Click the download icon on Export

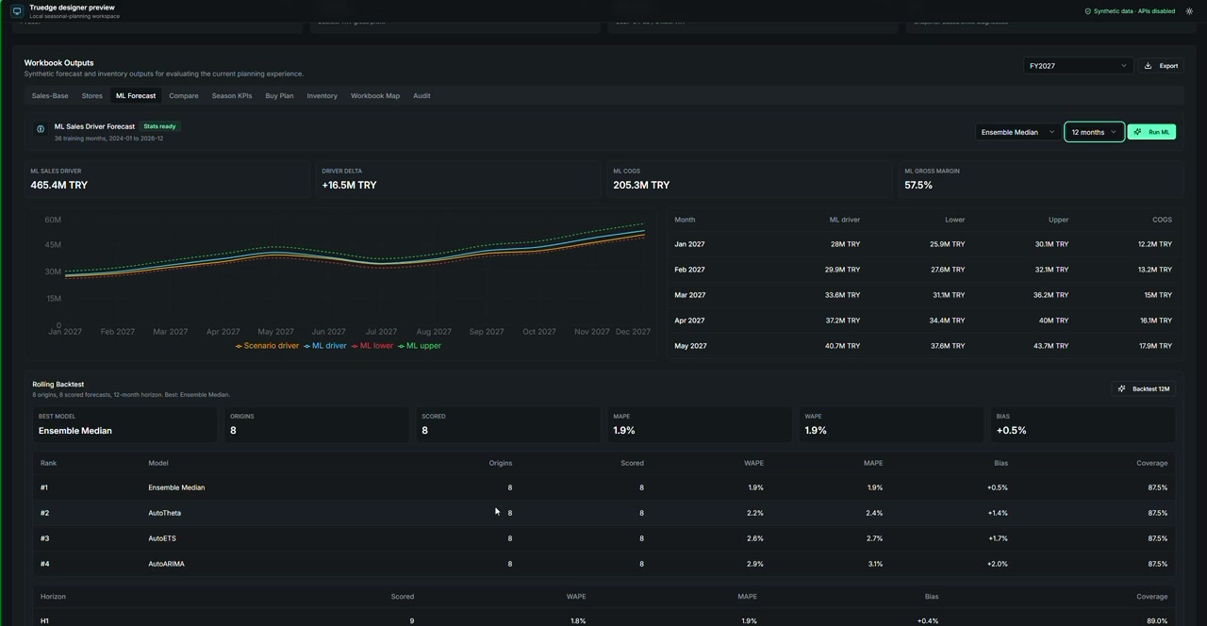pos(1148,66)
